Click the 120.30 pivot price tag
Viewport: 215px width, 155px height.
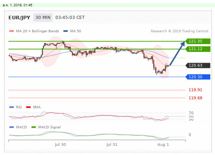[x=198, y=77]
